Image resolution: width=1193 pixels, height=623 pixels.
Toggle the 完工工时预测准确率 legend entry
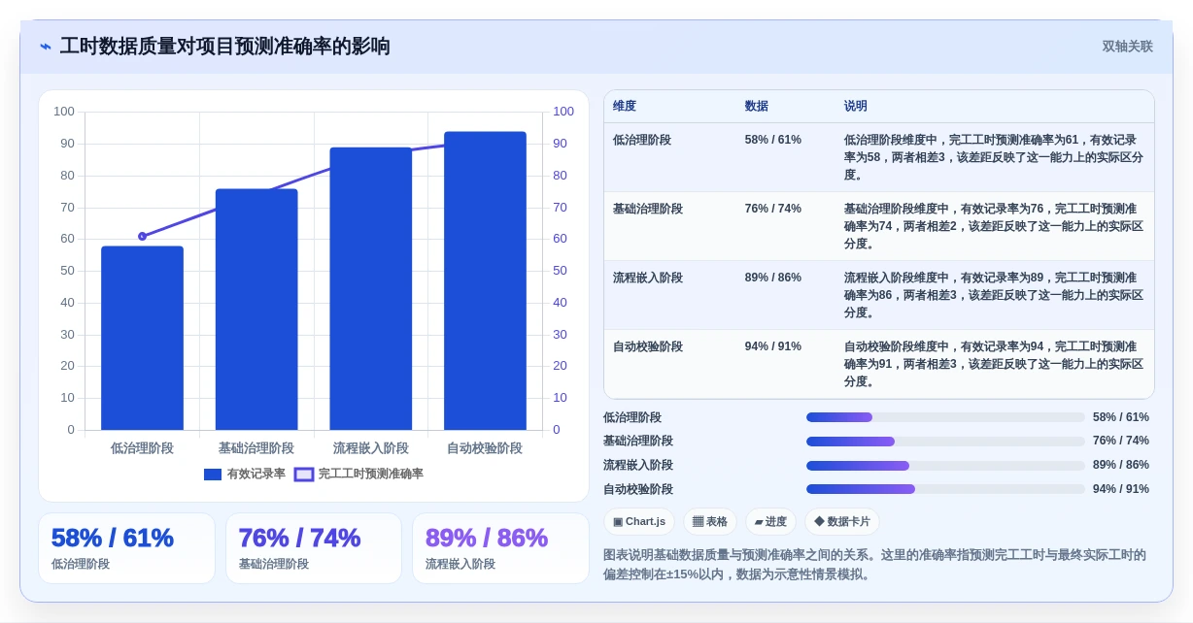(x=359, y=474)
